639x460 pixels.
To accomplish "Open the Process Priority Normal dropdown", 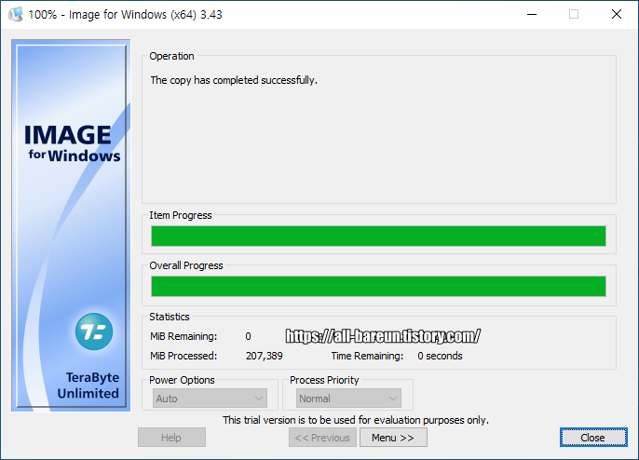I will point(348,398).
